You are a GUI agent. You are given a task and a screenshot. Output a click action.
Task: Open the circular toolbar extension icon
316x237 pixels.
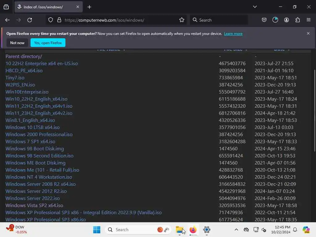coord(275,20)
